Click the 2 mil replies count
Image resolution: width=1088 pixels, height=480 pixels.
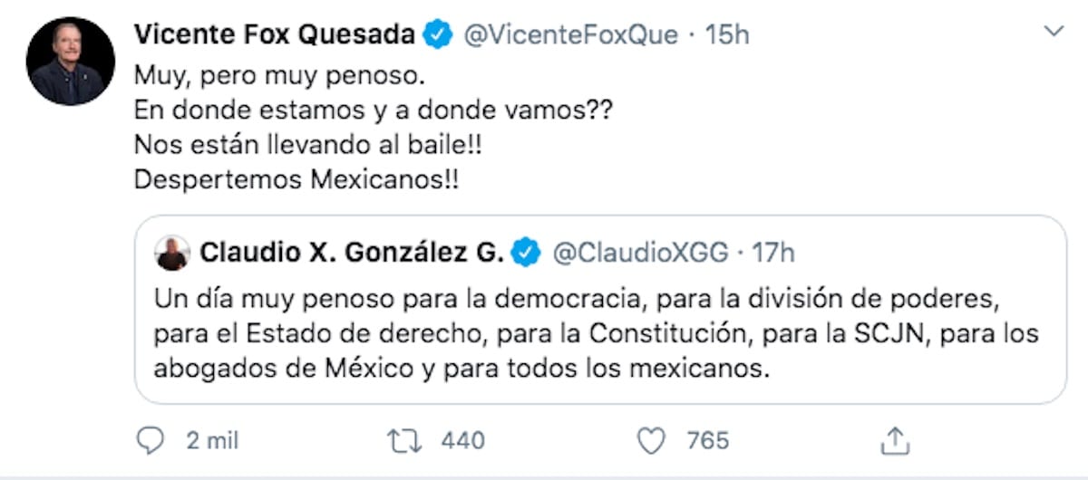click(x=213, y=441)
